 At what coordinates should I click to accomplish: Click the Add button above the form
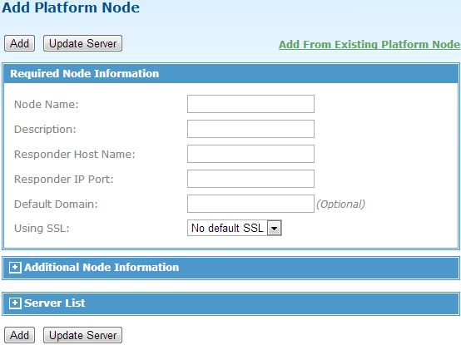click(19, 43)
